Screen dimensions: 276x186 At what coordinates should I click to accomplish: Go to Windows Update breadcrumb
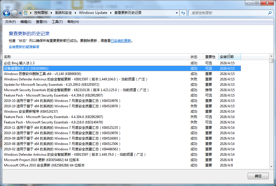pos(93,13)
